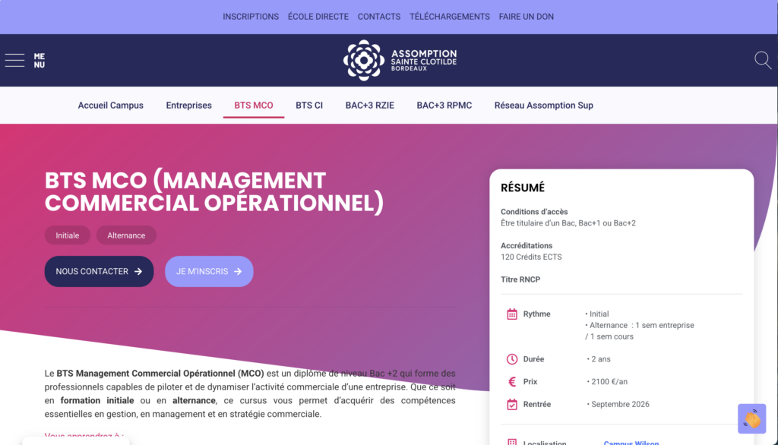Screen dimensions: 778x445
Task: Select the Alternance tag pill
Action: point(126,235)
